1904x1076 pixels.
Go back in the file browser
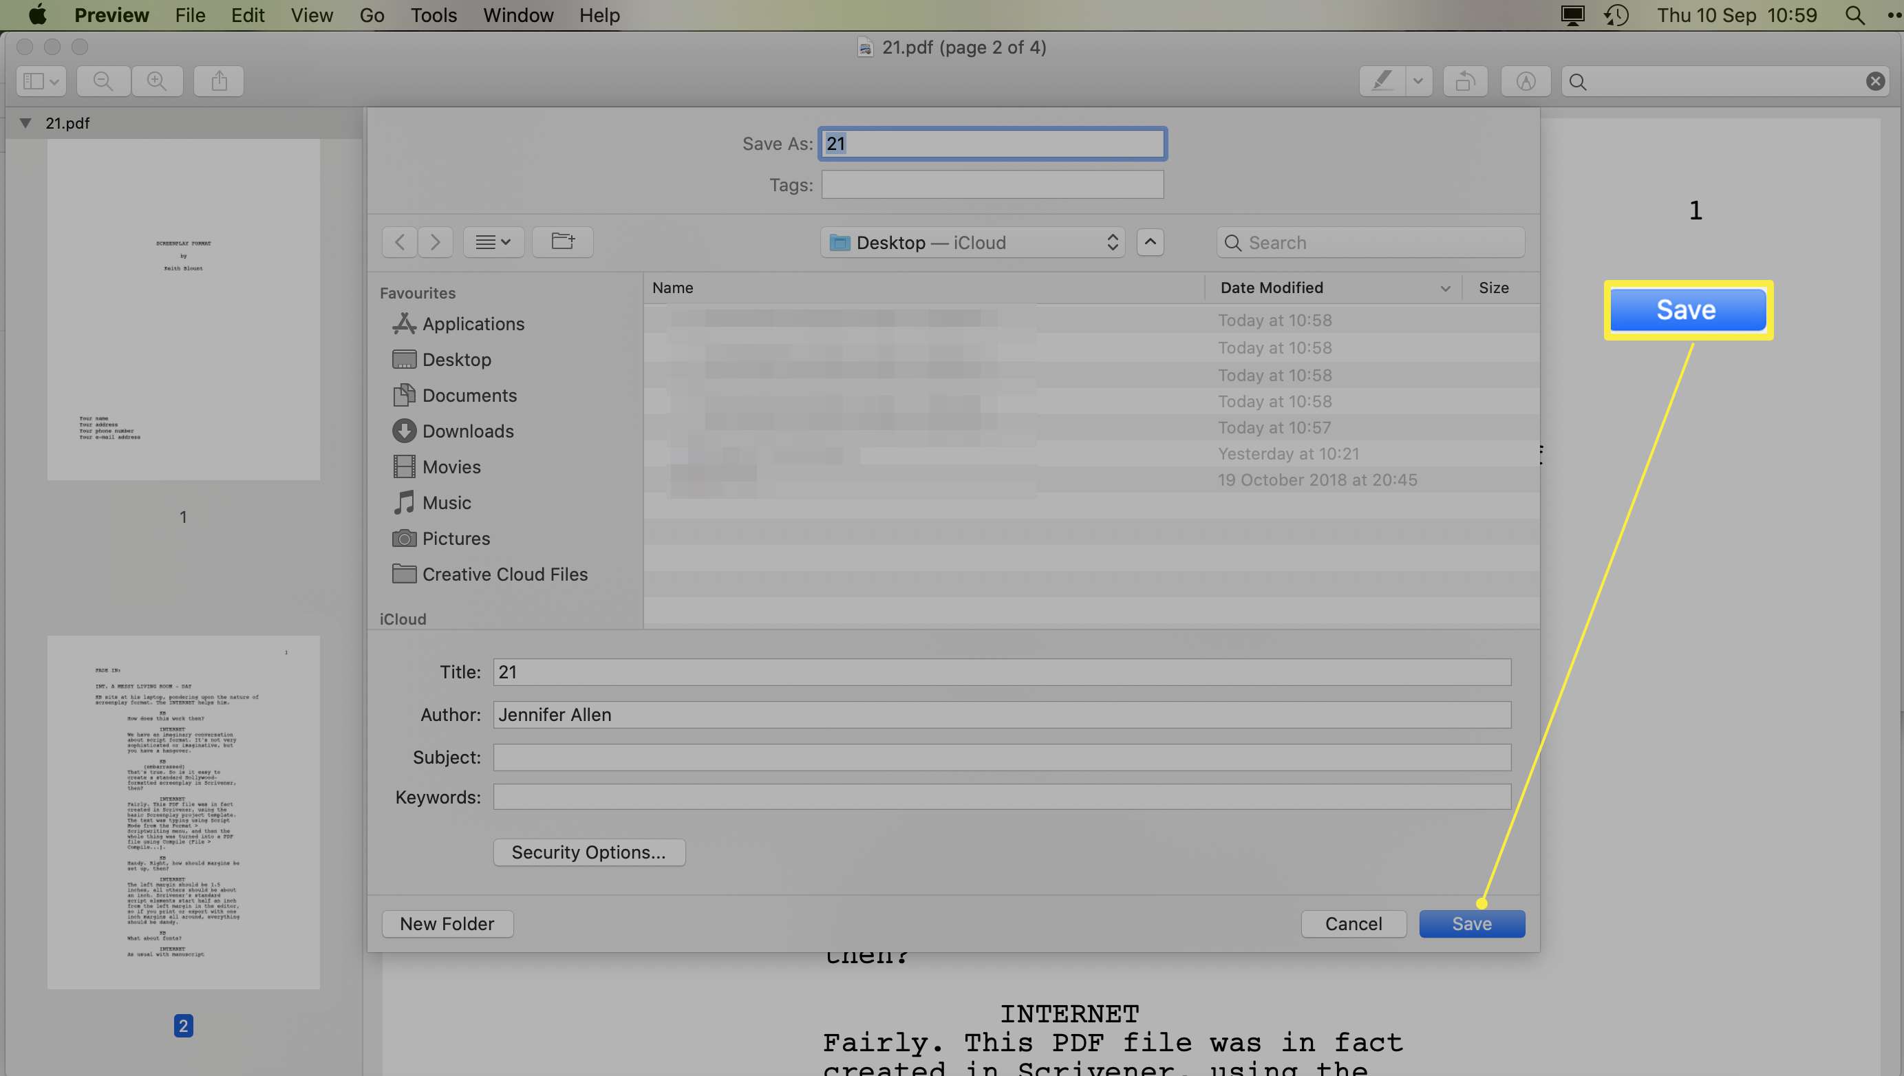pyautogui.click(x=400, y=242)
